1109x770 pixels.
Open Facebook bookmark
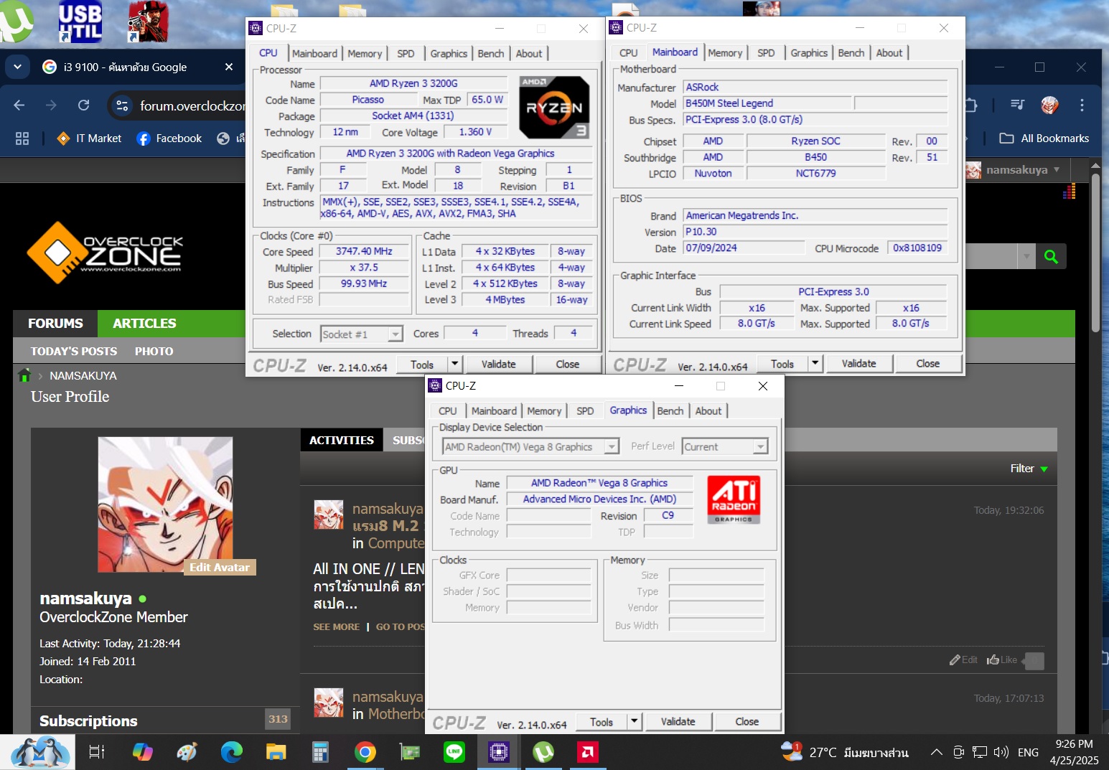[169, 138]
